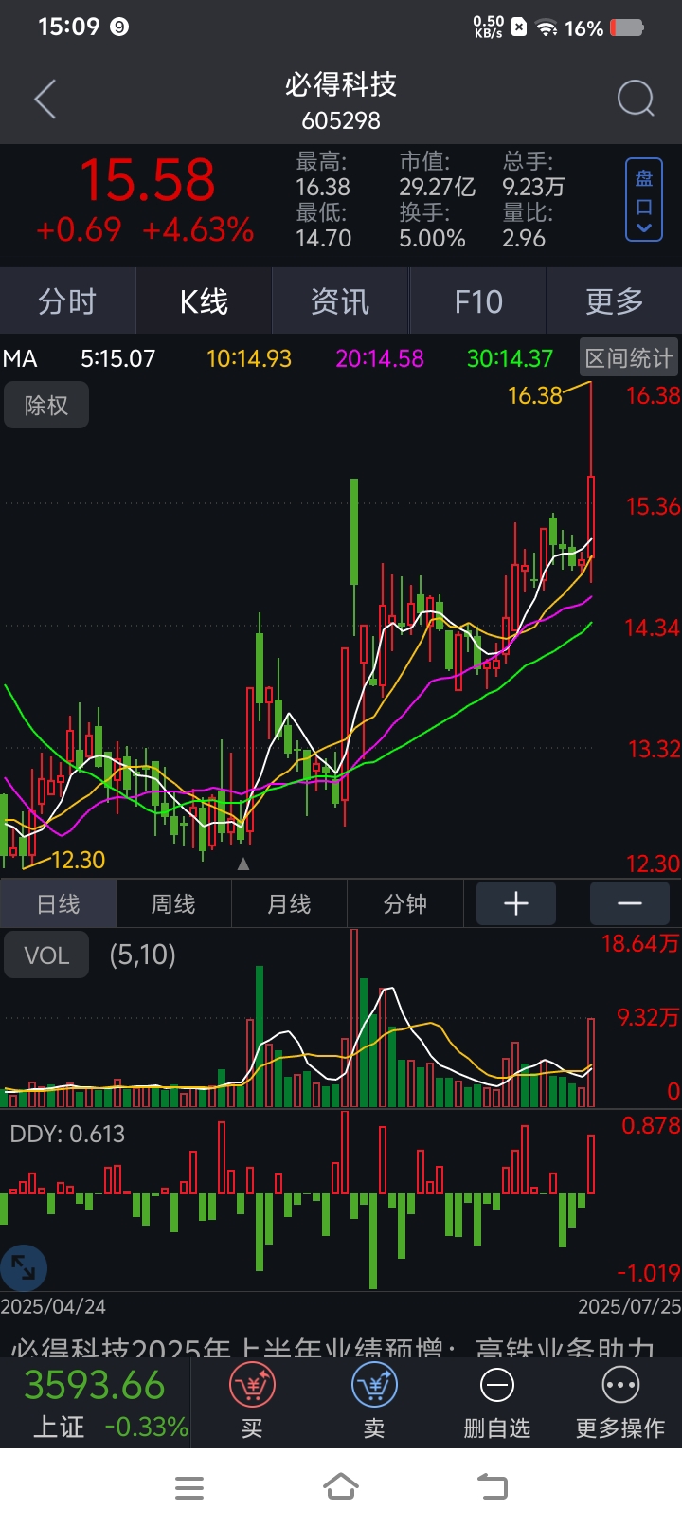Tap the +0.69 price change

[x=79, y=229]
